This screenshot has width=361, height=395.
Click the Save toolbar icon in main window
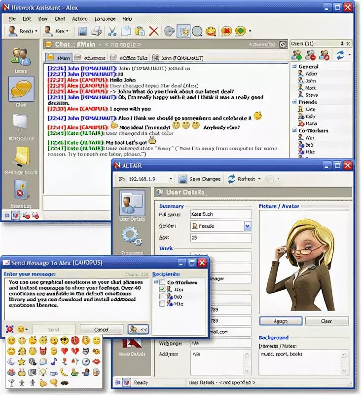82,31
